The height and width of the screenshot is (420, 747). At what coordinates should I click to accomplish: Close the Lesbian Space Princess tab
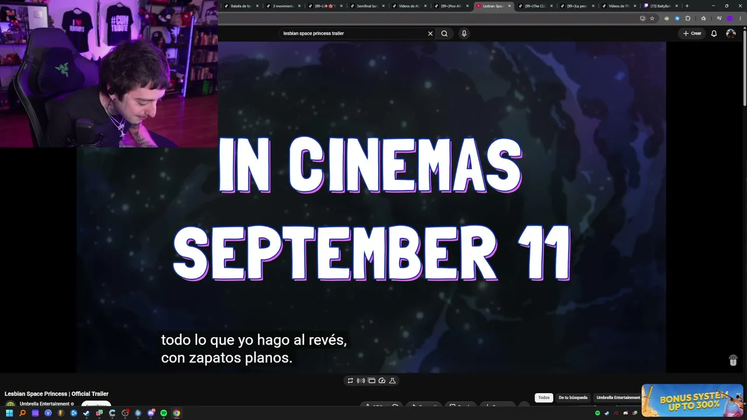[x=509, y=6]
